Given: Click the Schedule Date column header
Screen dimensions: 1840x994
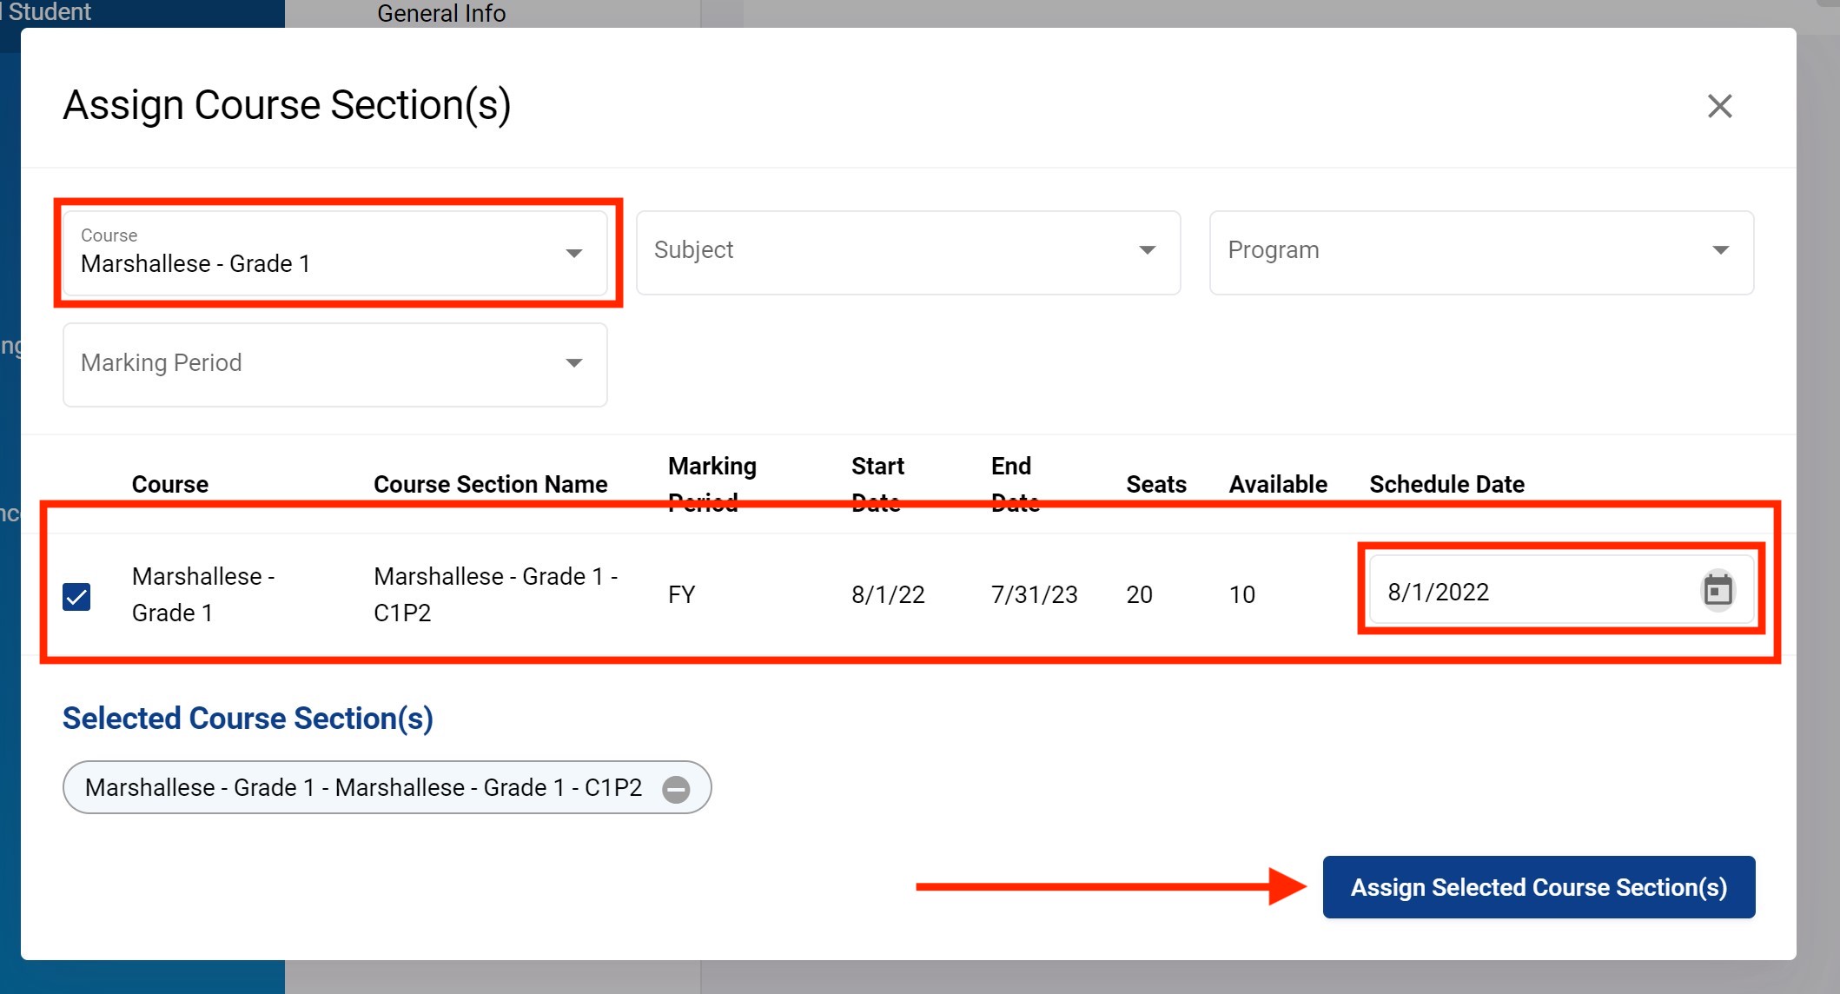Looking at the screenshot, I should 1446,484.
